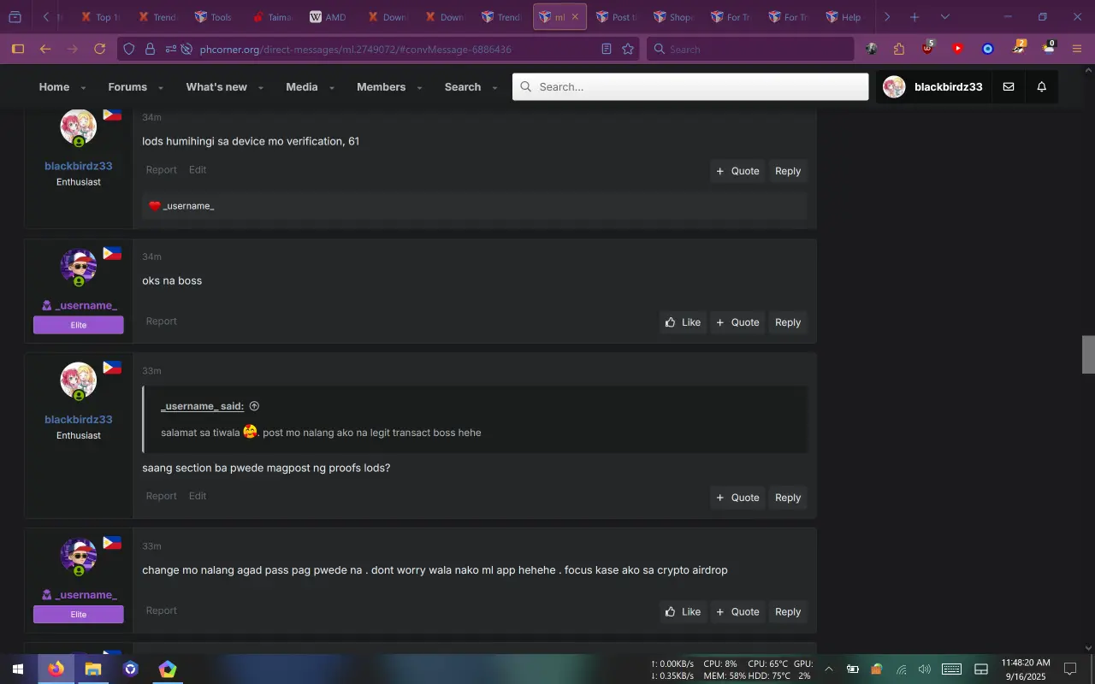This screenshot has height=684, width=1095.
Task: Open the volume speaker tray icon
Action: coord(925,669)
